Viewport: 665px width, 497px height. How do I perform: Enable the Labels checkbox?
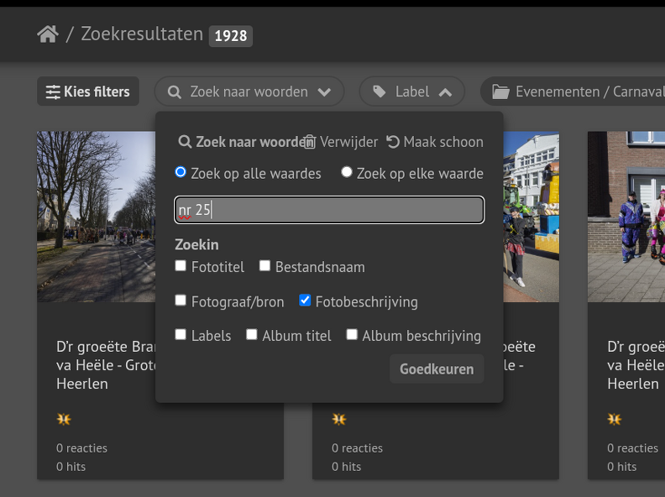point(181,335)
